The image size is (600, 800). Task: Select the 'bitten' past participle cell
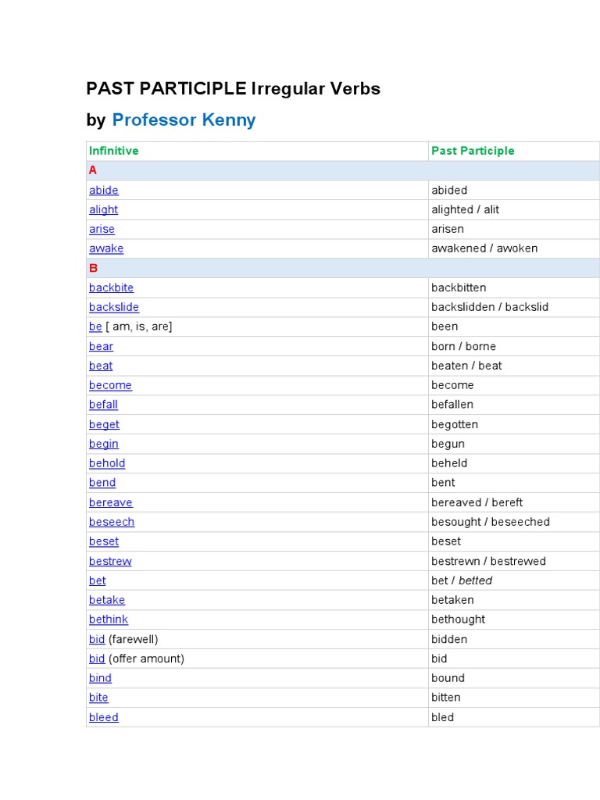[514, 698]
